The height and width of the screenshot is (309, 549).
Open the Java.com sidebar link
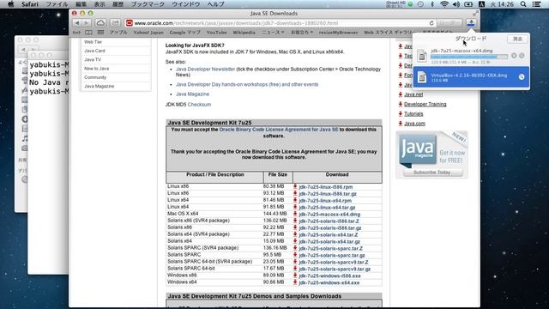pos(414,124)
